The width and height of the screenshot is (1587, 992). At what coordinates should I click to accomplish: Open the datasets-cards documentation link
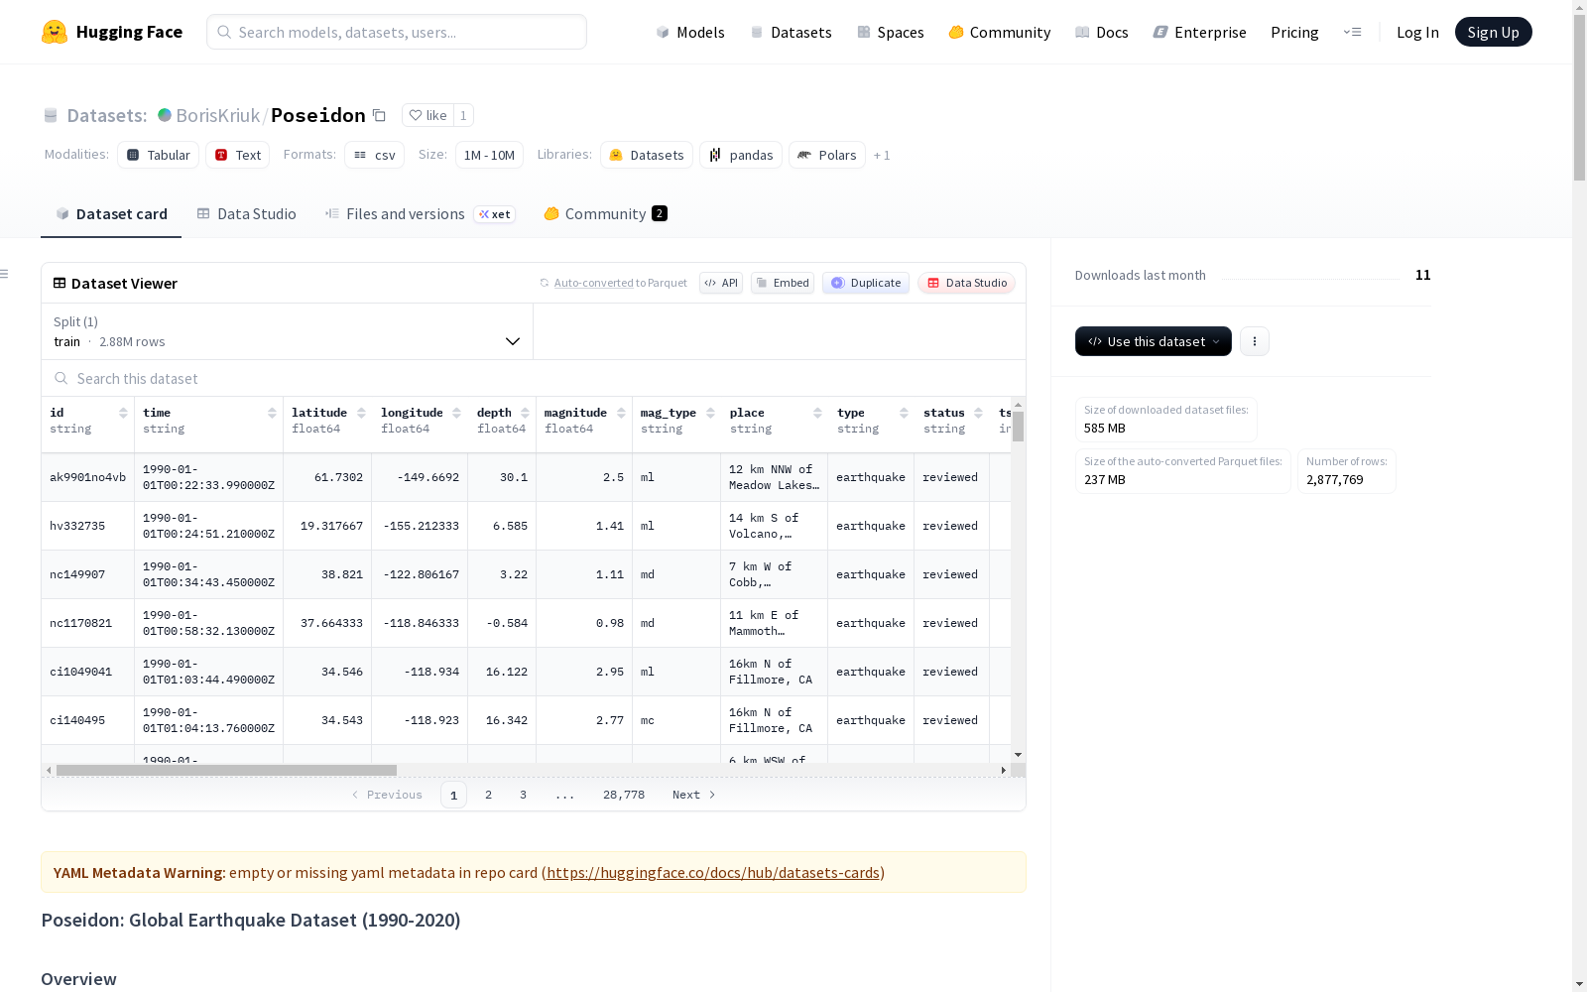coord(713,873)
